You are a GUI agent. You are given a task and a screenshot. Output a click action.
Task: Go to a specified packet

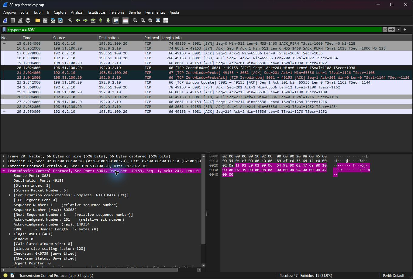pos(93,20)
